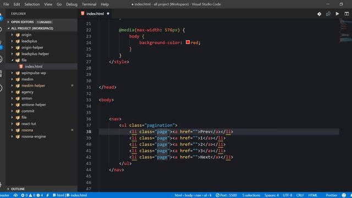The image size is (352, 198).
Task: Expand the wpimpulse-wp folder
Action: 12,73
